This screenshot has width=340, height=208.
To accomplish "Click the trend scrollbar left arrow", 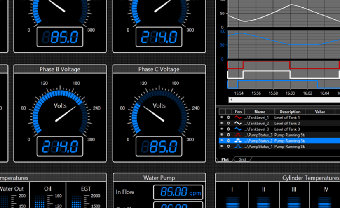I will [231, 100].
